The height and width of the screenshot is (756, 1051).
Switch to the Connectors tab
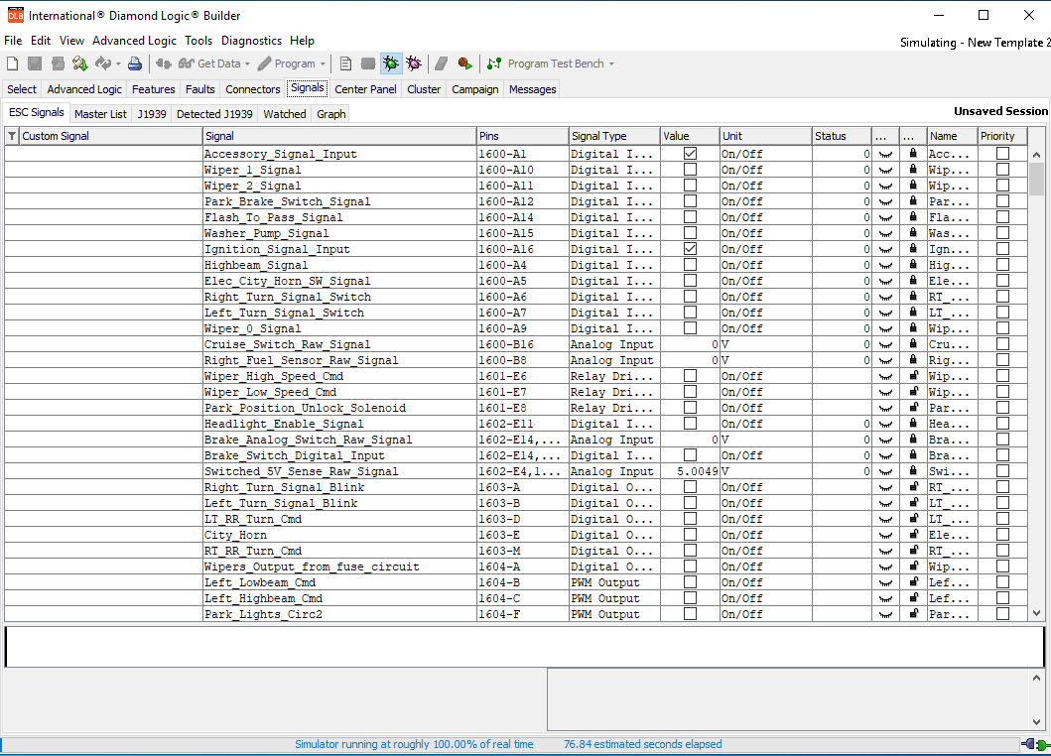click(252, 88)
